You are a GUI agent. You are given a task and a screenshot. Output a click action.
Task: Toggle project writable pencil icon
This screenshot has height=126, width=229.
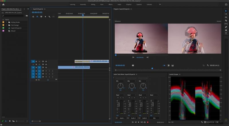tap(3, 121)
